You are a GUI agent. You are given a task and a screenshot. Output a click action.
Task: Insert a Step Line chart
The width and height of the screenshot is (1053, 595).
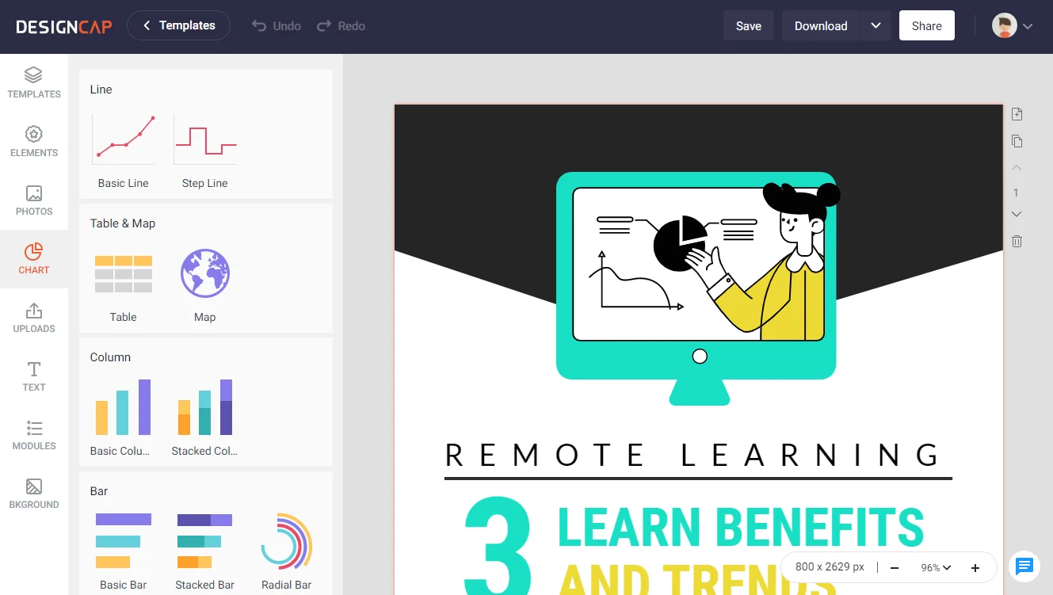(x=205, y=140)
